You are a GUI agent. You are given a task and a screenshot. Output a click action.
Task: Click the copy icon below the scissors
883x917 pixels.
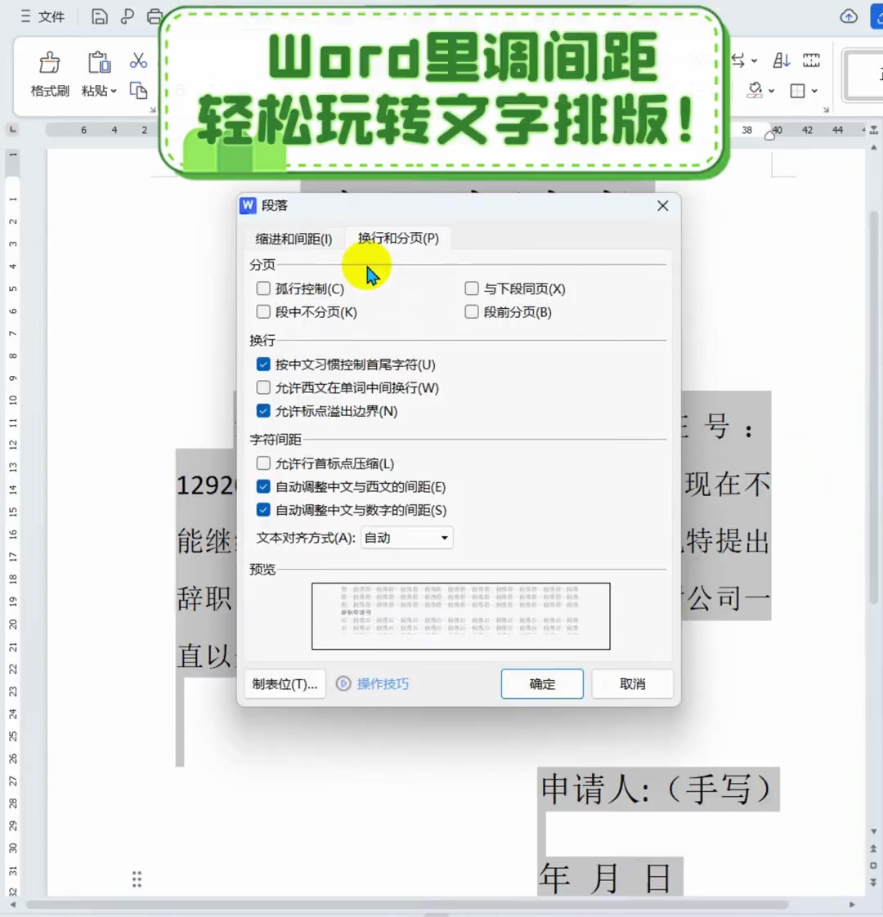point(137,91)
